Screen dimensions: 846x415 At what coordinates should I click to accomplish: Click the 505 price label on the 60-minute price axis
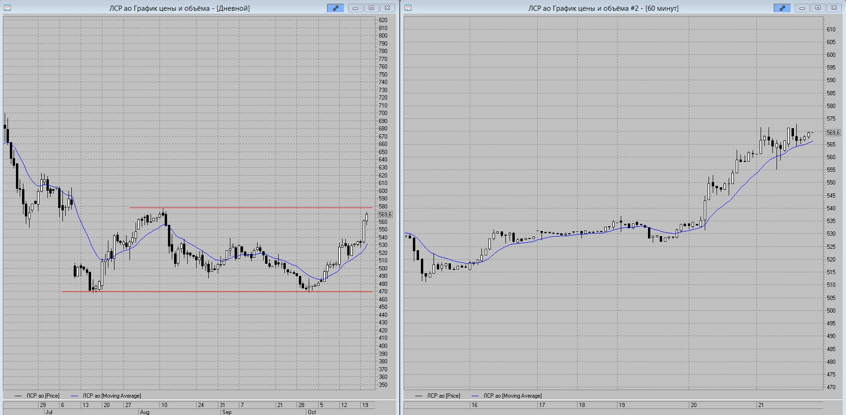[831, 298]
